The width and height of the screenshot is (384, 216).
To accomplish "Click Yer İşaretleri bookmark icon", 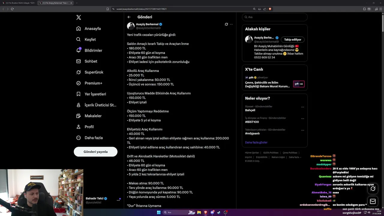I will point(79,94).
